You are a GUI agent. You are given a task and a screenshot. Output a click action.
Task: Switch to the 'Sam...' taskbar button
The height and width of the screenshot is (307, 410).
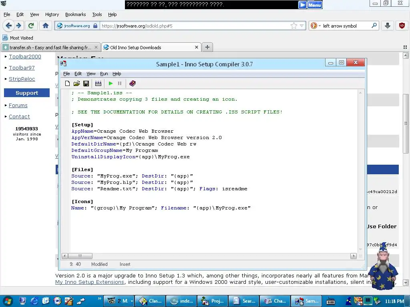click(306, 301)
